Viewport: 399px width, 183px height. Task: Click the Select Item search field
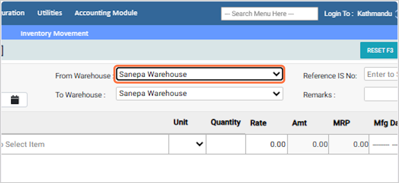pyautogui.click(x=84, y=144)
